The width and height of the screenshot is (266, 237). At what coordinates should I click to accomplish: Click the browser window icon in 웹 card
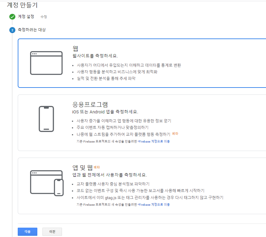point(46,63)
